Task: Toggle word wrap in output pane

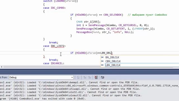Action: pos(102,77)
